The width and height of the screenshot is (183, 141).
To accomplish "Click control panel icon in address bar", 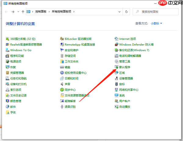I will click(28, 12).
